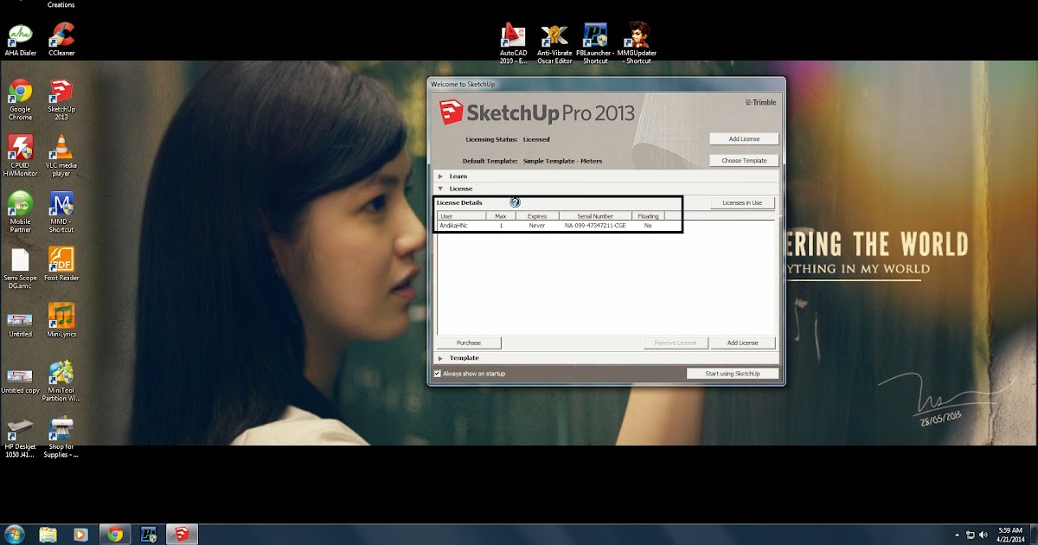Click the License Details help question icon
Image resolution: width=1038 pixels, height=545 pixels.
(516, 202)
